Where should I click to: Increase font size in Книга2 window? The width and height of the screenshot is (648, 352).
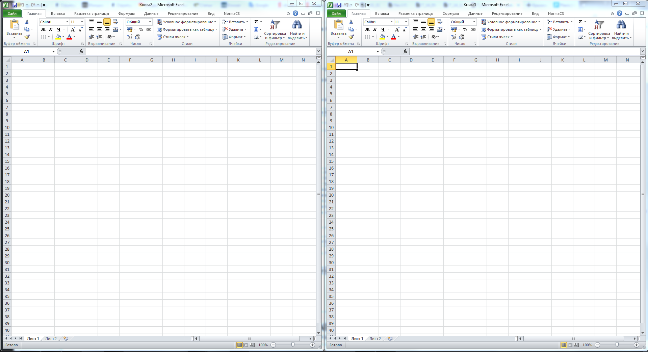[x=73, y=29]
